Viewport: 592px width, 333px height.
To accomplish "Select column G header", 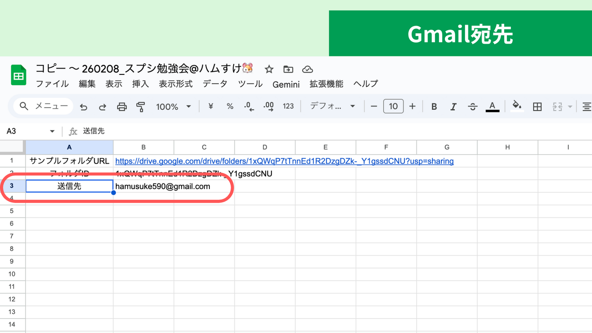I will [447, 147].
